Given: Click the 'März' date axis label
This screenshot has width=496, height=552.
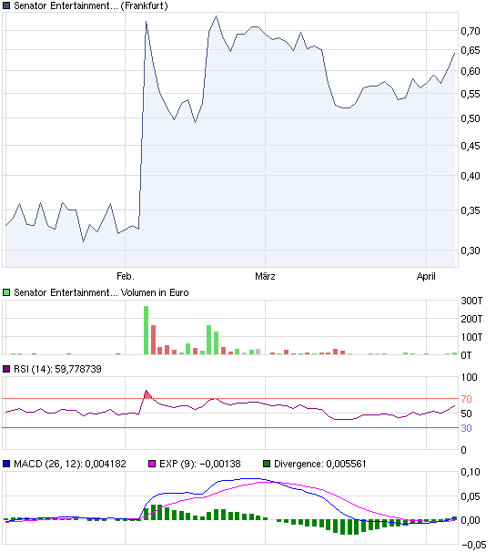Looking at the screenshot, I should 265,276.
